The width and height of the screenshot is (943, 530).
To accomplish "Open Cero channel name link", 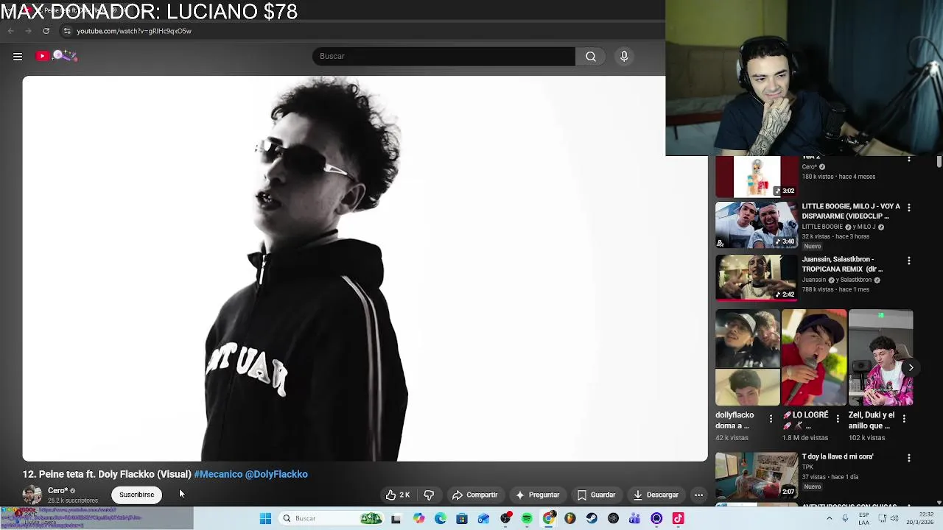I will pyautogui.click(x=58, y=490).
